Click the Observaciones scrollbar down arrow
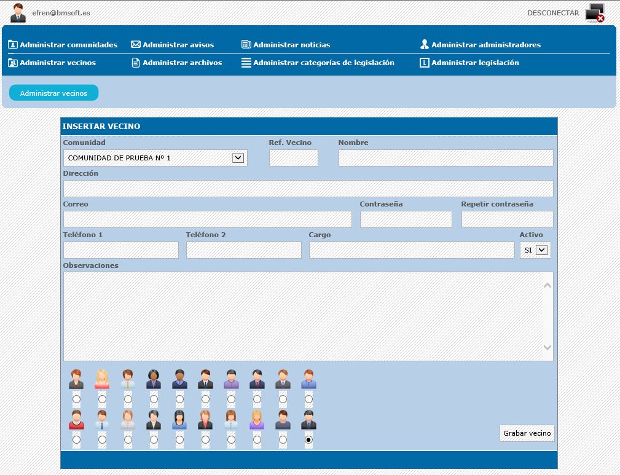The image size is (620, 475). 547,348
